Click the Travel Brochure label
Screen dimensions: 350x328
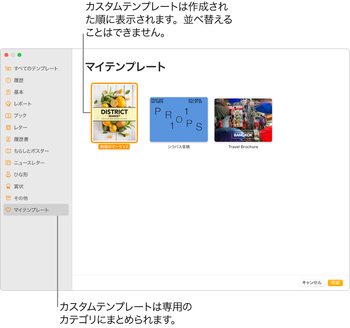point(243,147)
